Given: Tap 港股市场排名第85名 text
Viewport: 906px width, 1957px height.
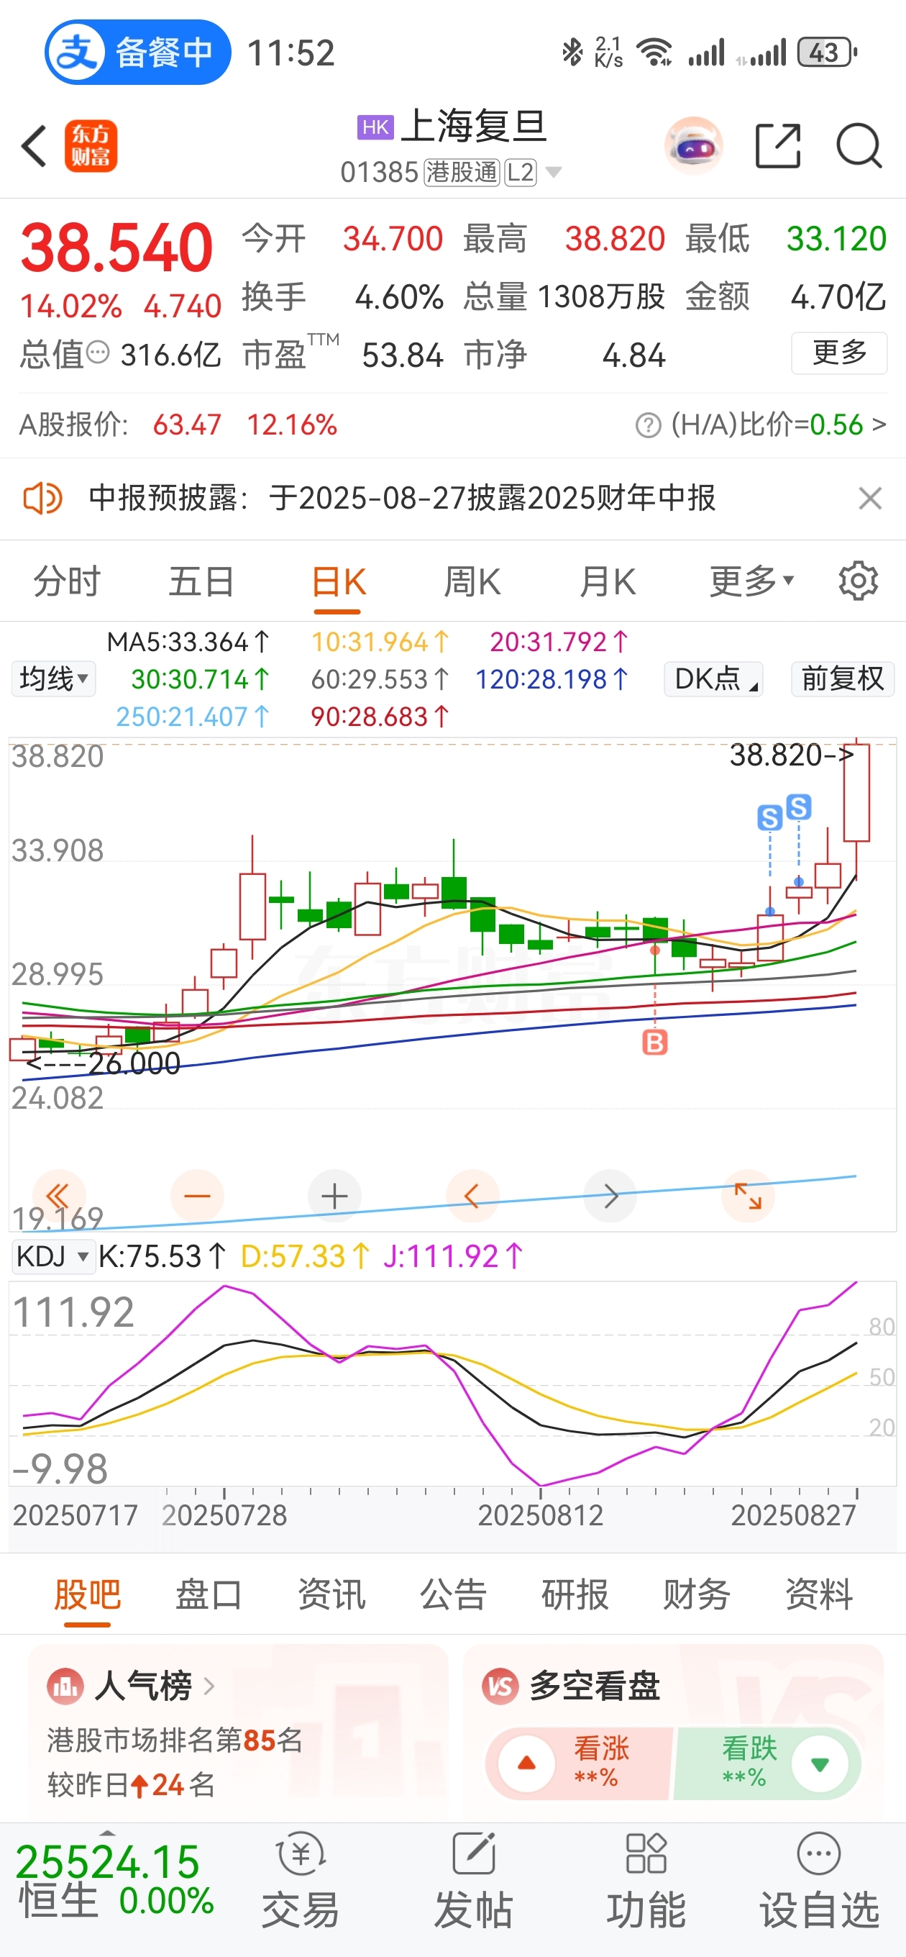Looking at the screenshot, I should point(175,1740).
